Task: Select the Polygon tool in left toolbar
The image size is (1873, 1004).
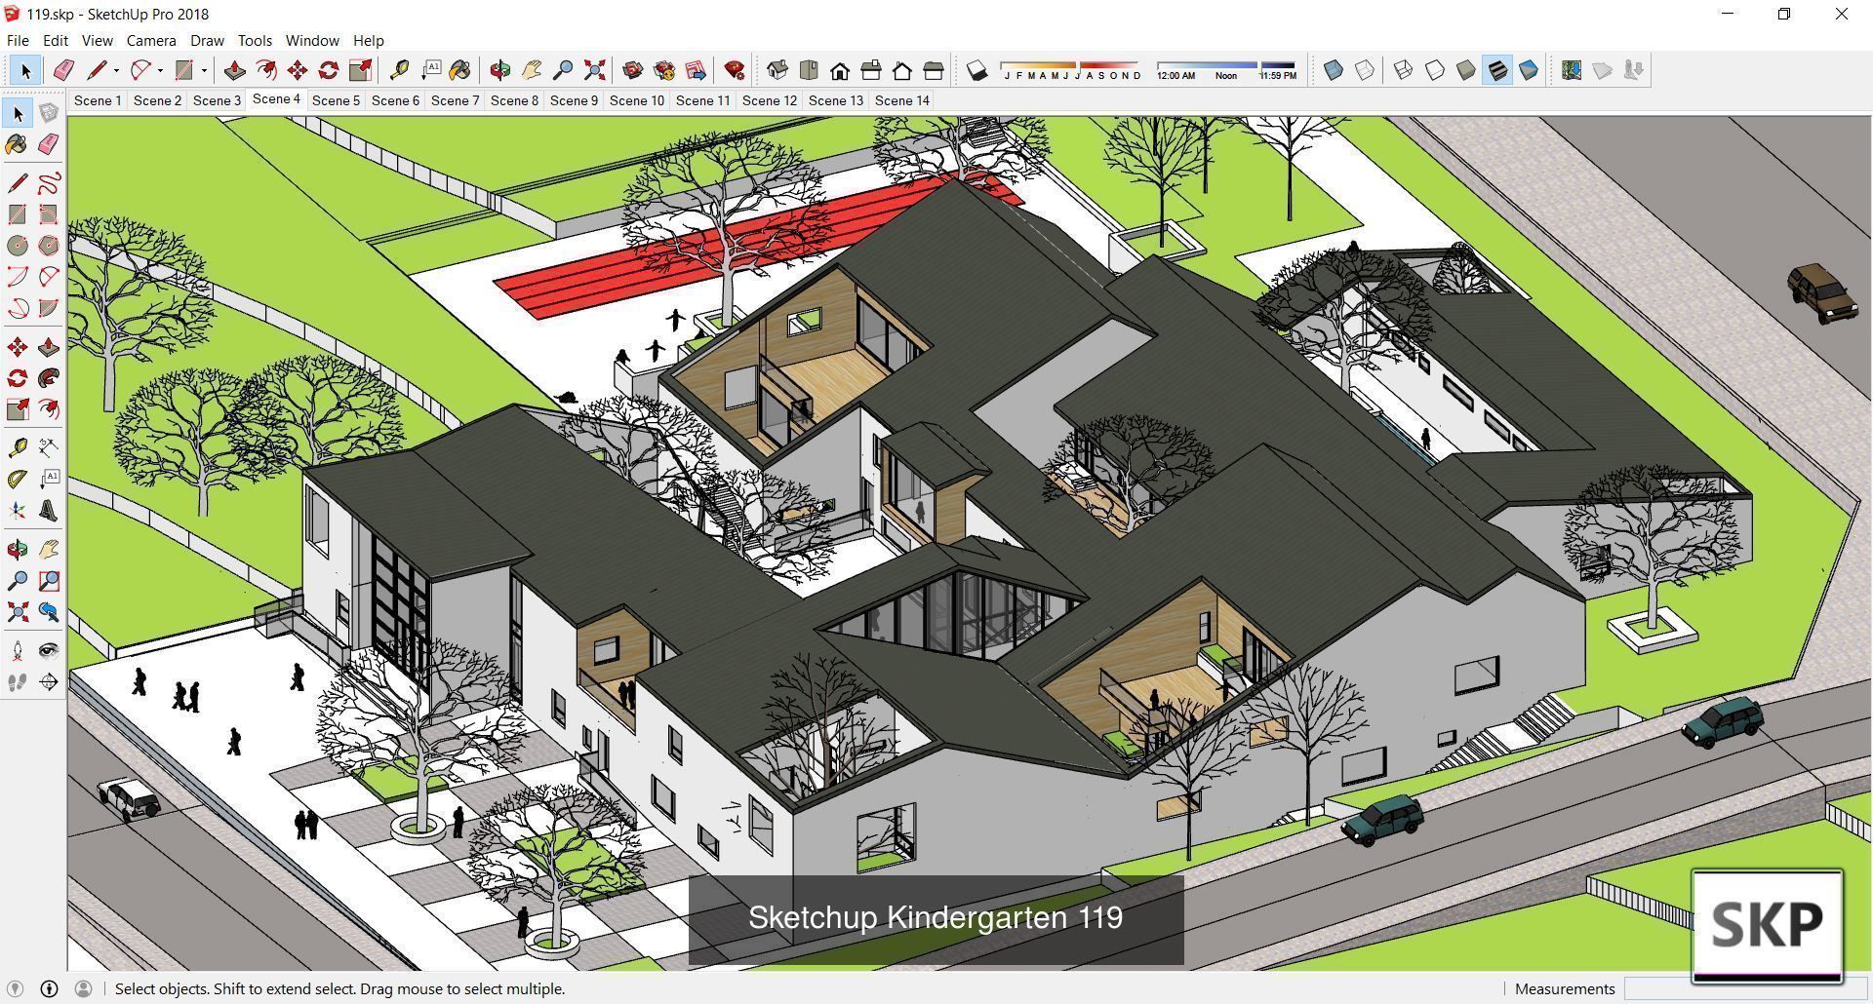Action: click(x=48, y=246)
